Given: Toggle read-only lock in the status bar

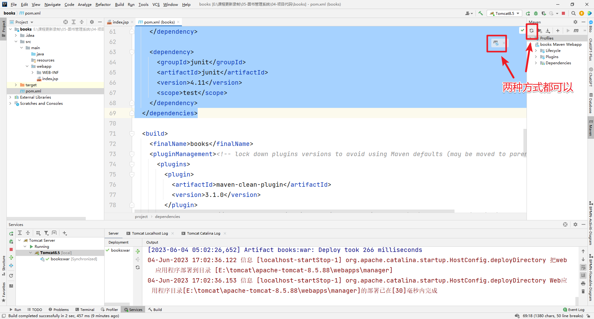Looking at the screenshot, I should [x=588, y=316].
